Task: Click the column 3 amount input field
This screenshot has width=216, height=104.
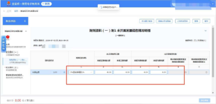Action: 122,72
